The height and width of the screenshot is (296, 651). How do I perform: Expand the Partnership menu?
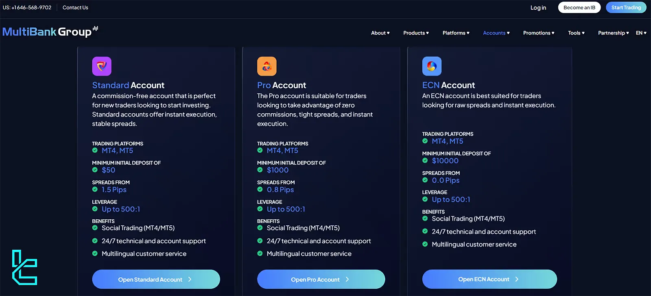(613, 33)
